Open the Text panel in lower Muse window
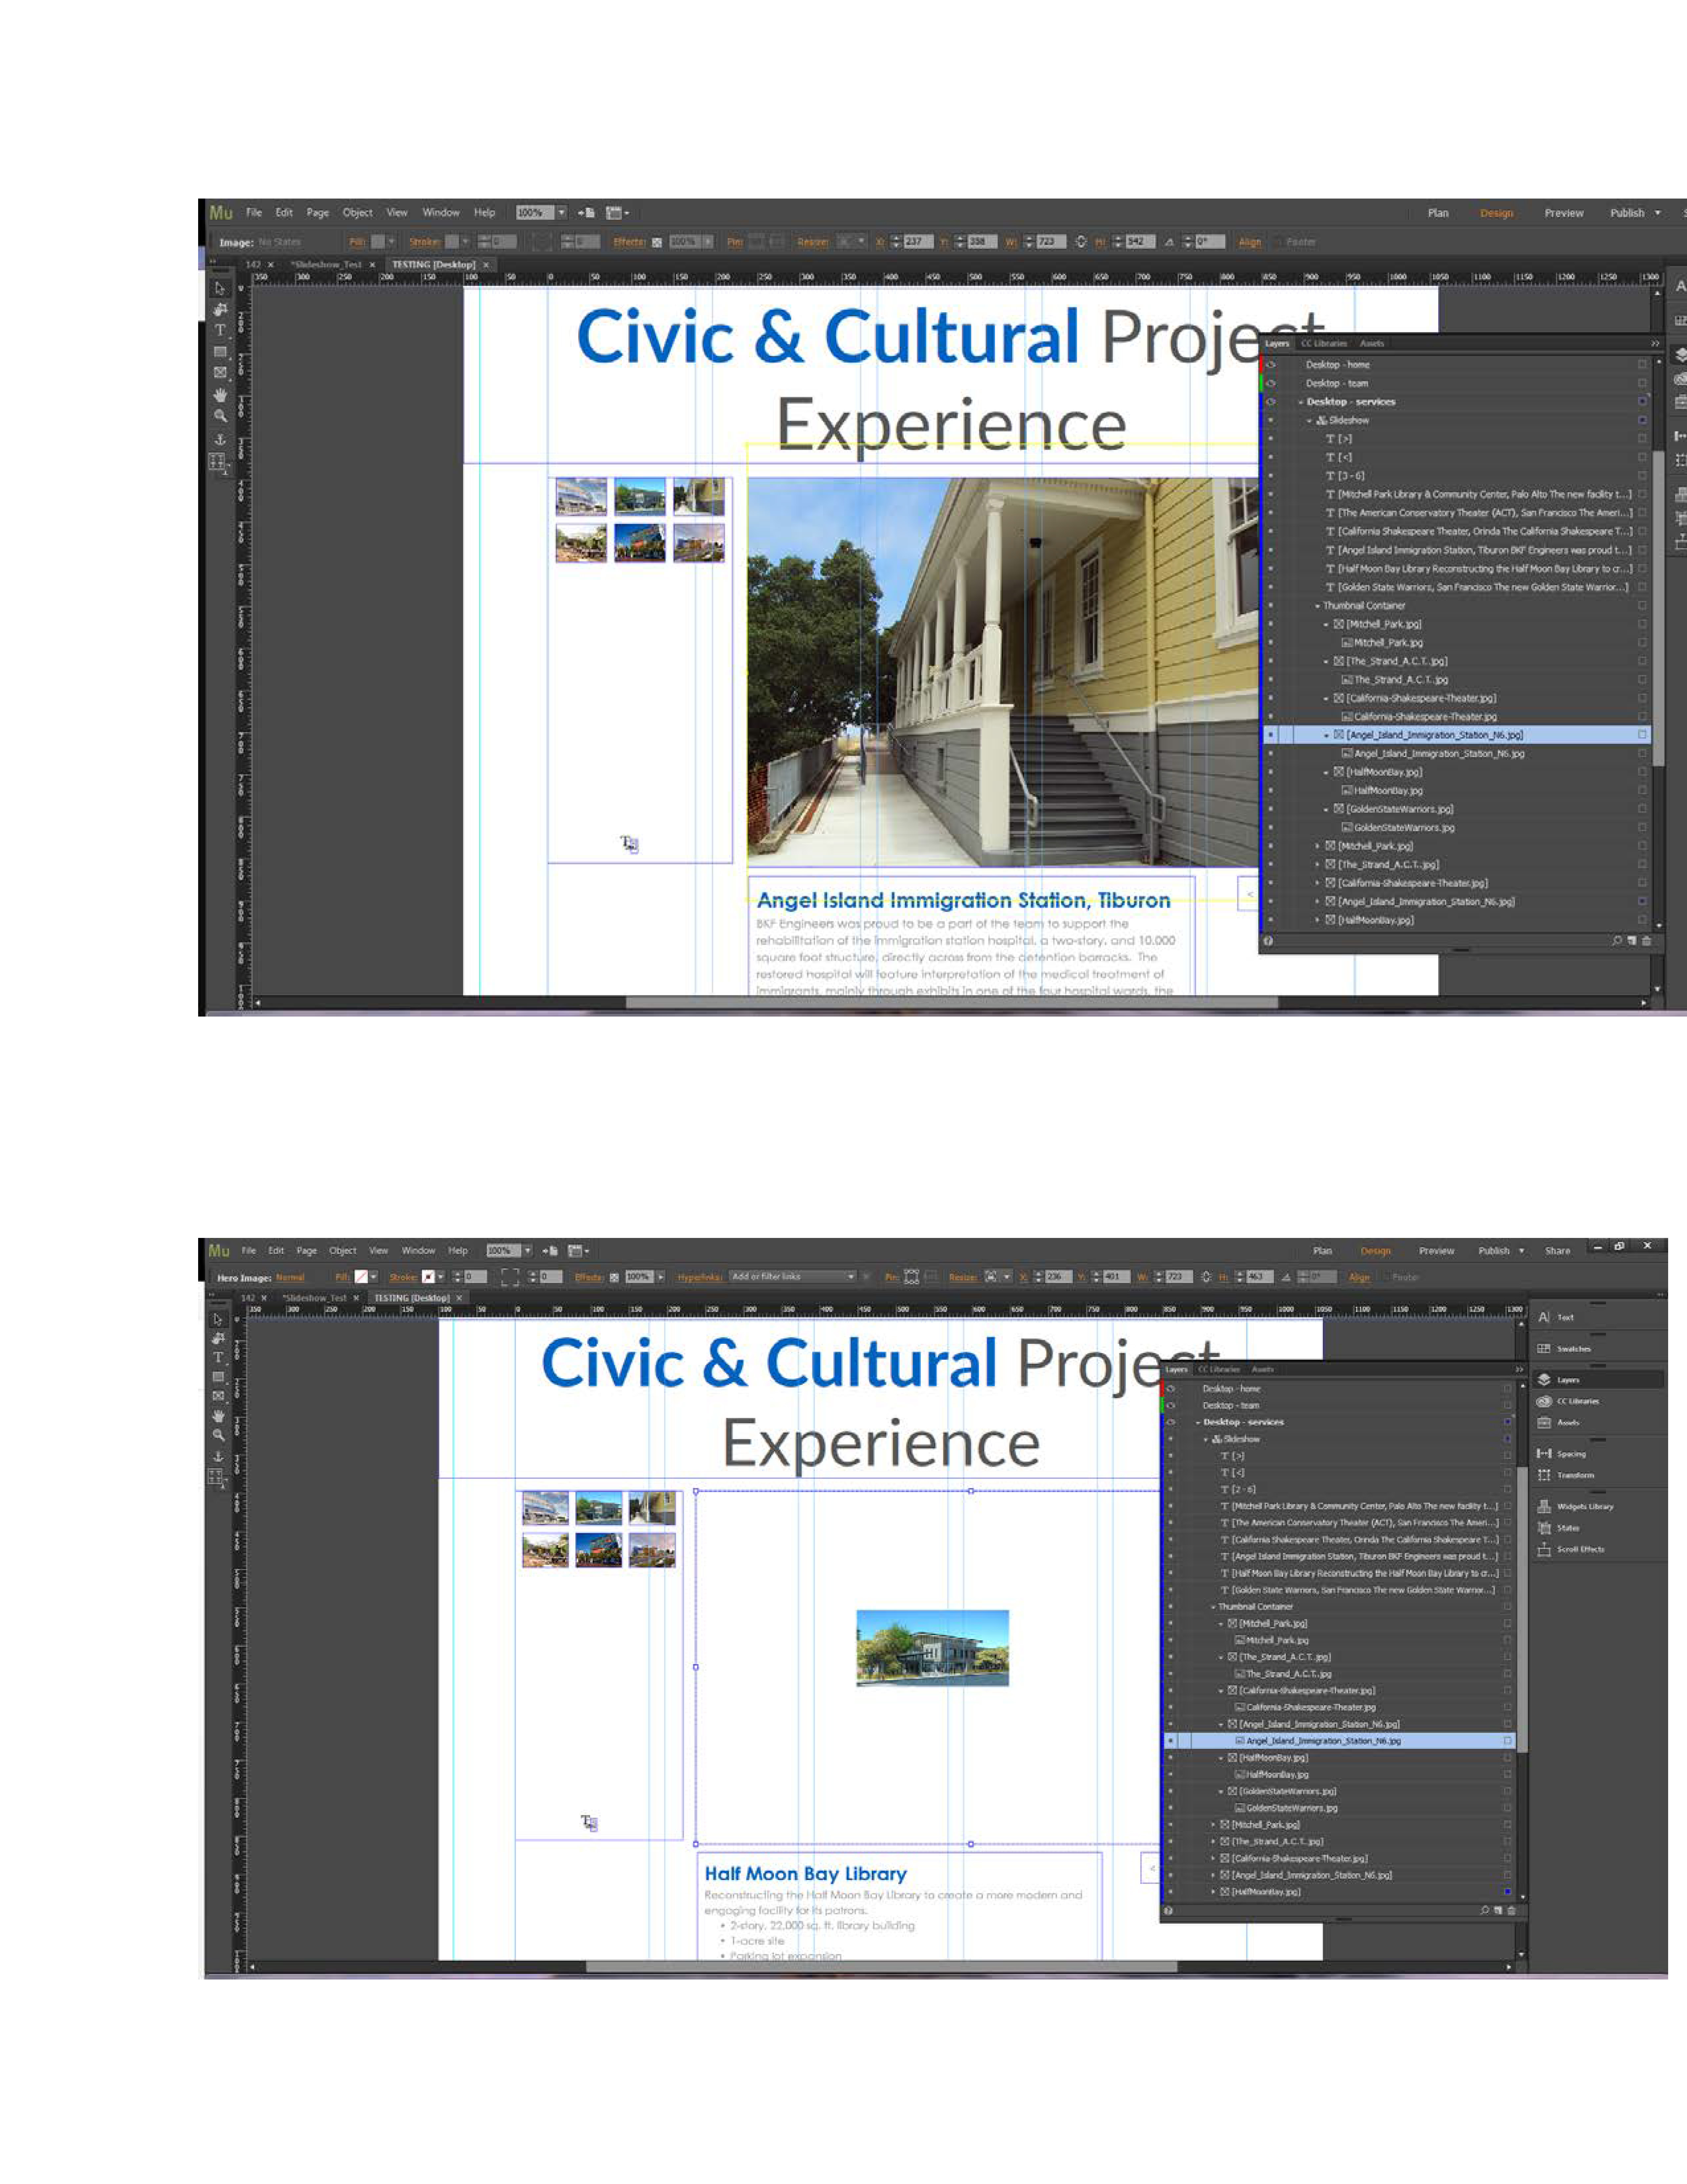The height and width of the screenshot is (2184, 1687). [1556, 1317]
